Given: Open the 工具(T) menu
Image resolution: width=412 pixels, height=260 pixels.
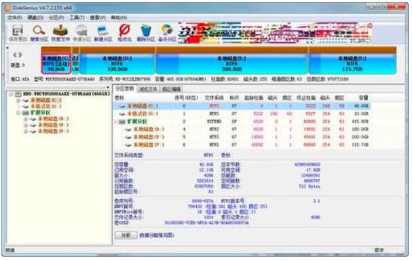Looking at the screenshot, I should (77, 18).
